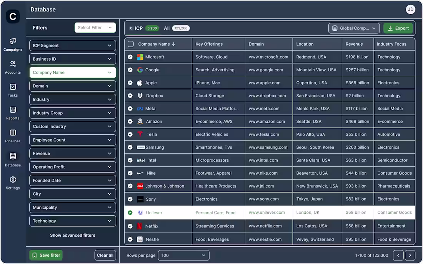Screen dimensions: 423x264
Task: Open the Campaigns section in the sidebar
Action: [x=13, y=44]
